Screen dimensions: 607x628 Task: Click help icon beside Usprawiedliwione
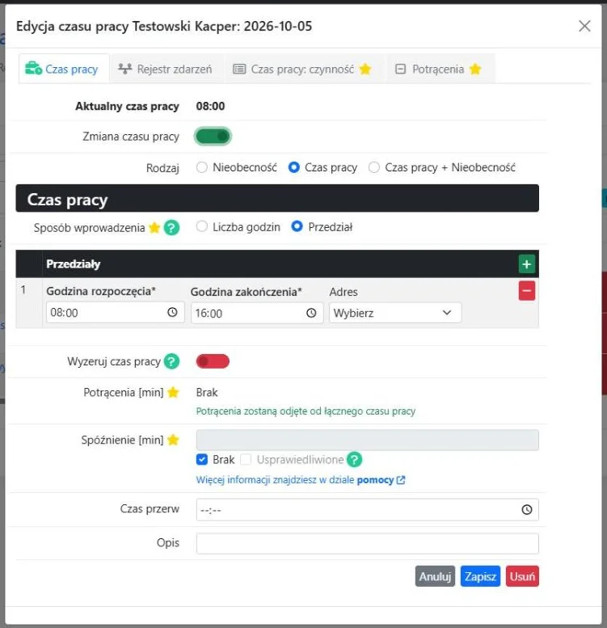pyautogui.click(x=354, y=459)
